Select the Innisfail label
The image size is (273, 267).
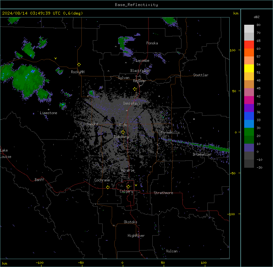point(132,103)
